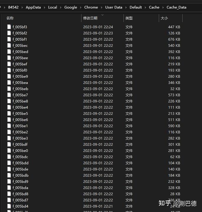Image resolution: width=202 pixels, height=212 pixels.
Task: Open Default folder breadcrumb
Action: tap(136, 7)
